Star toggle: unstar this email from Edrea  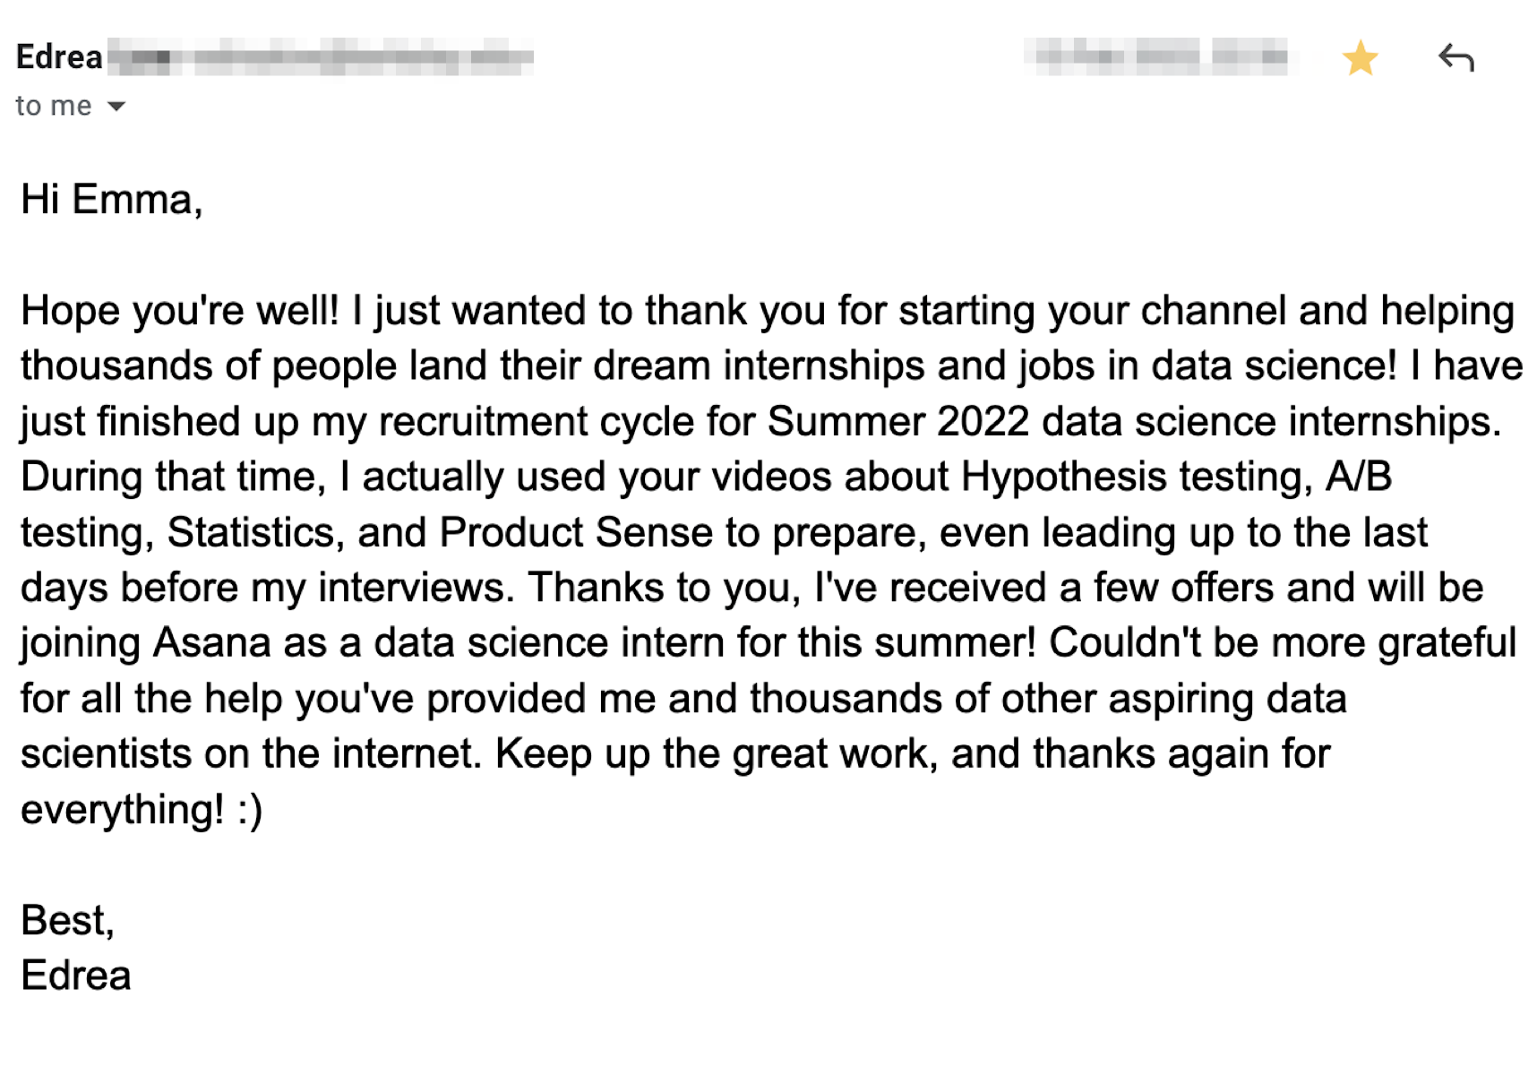[x=1360, y=58]
